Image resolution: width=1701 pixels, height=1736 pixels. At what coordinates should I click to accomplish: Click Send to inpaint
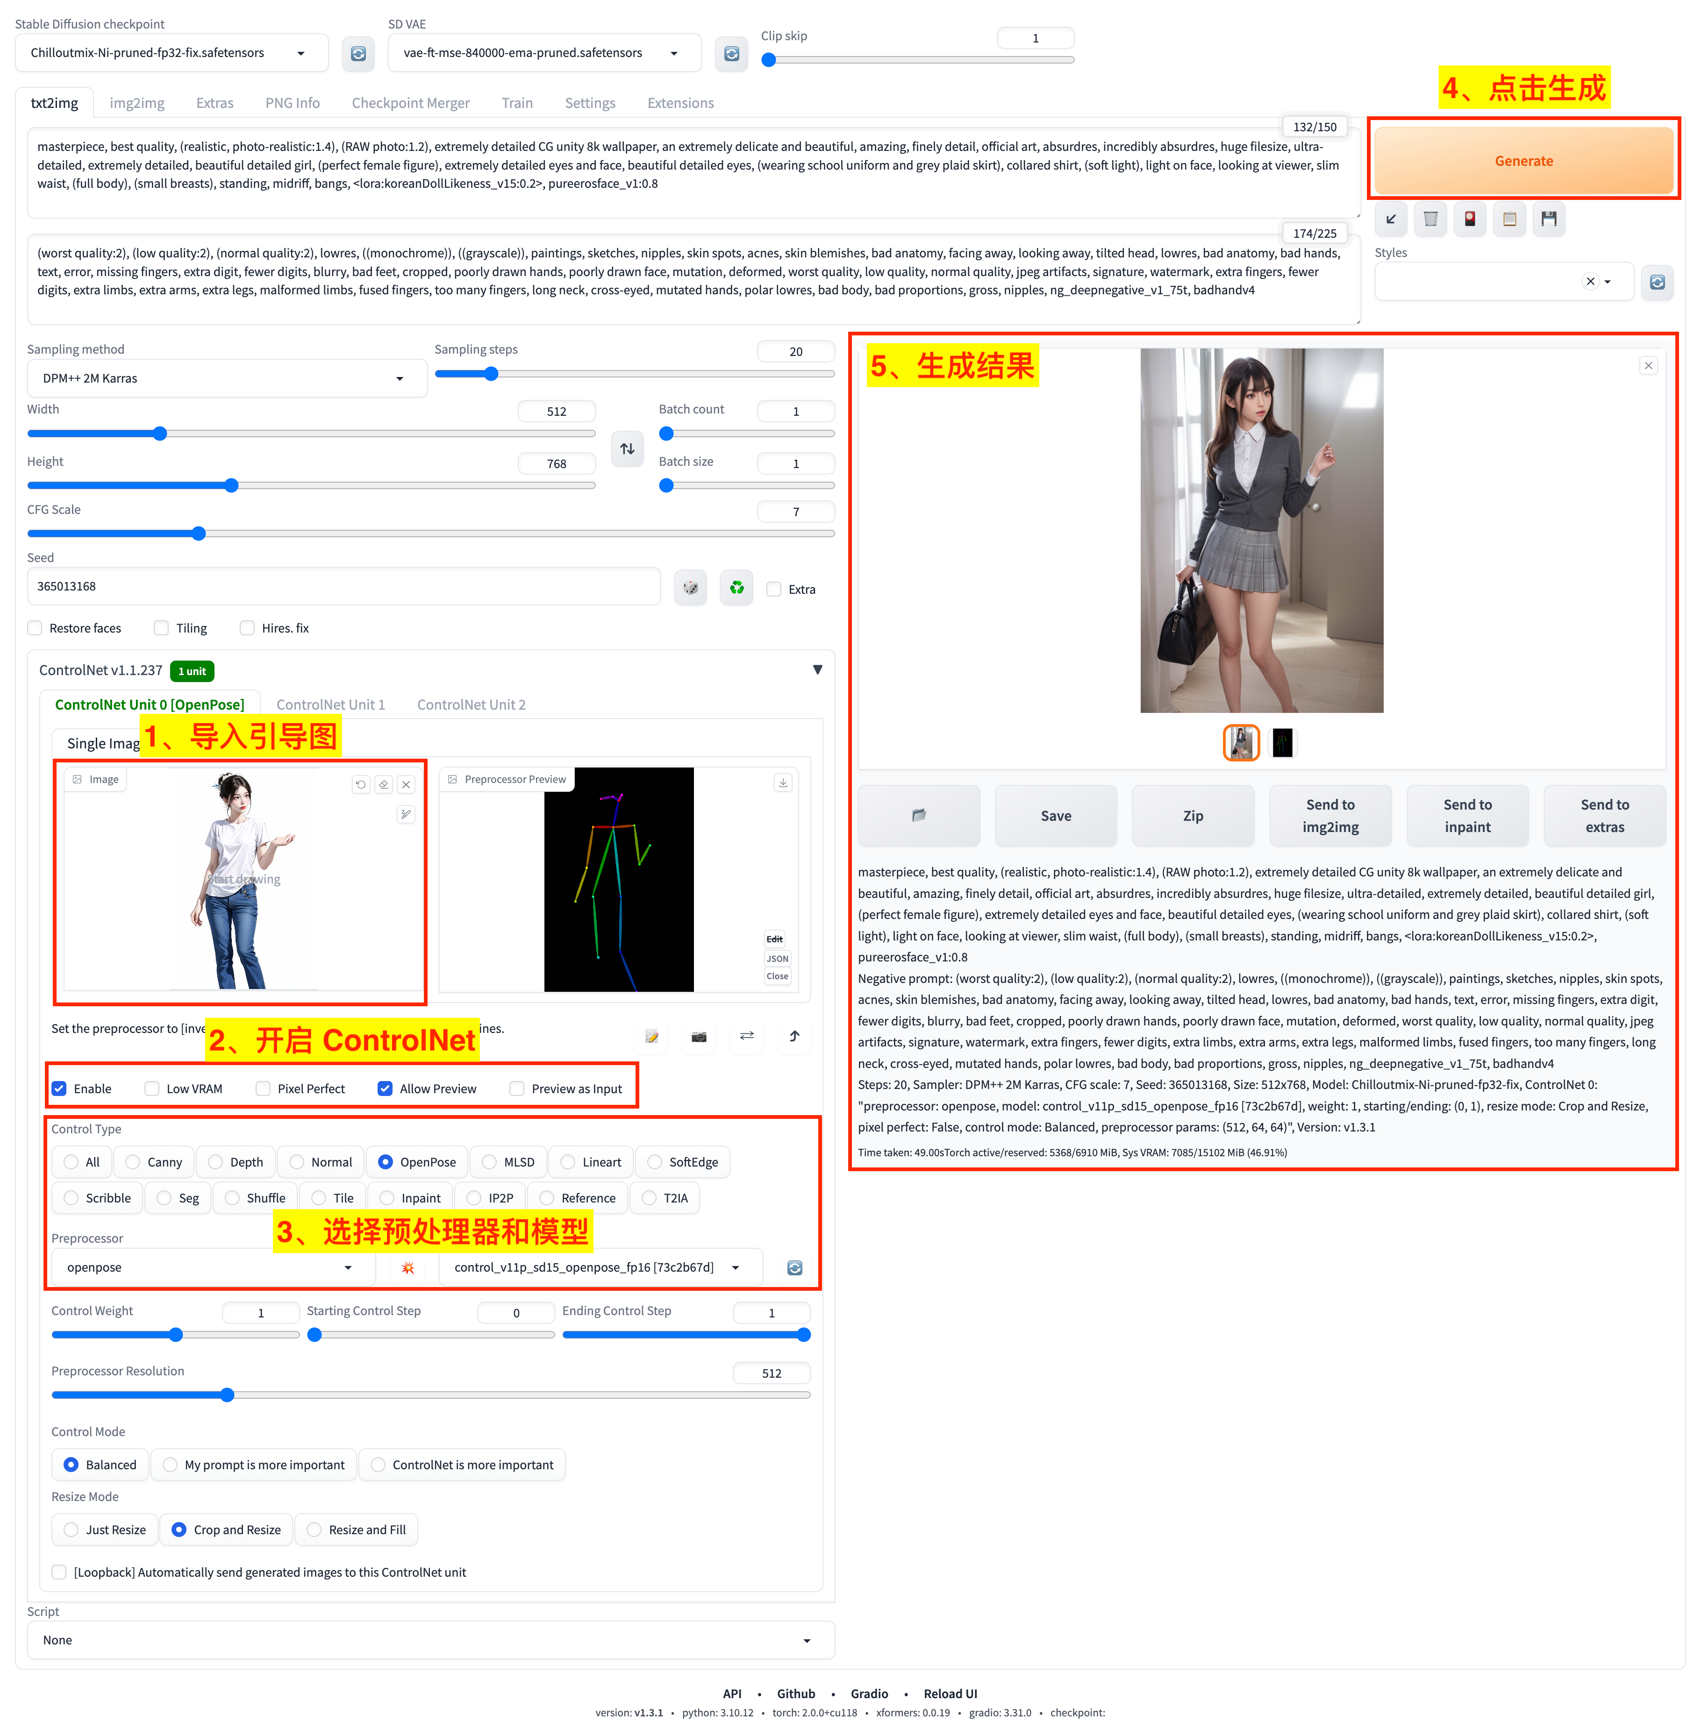[1467, 815]
